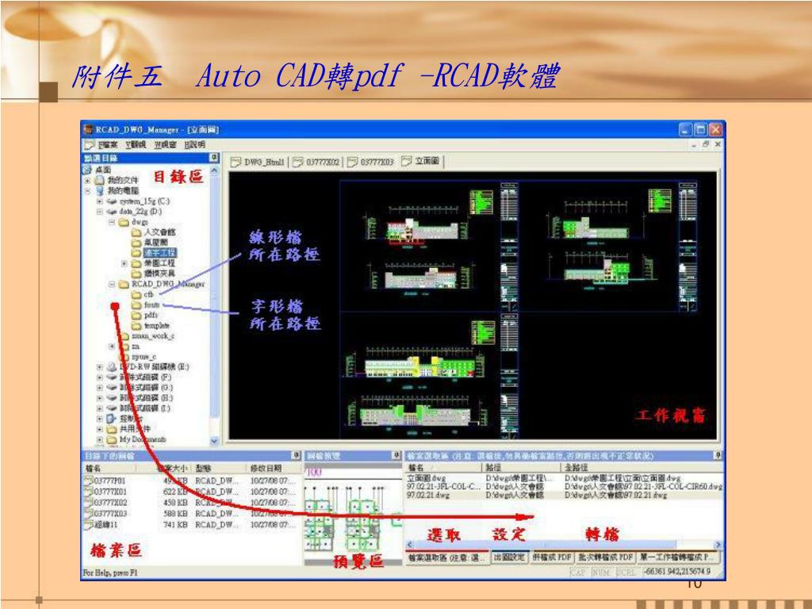The height and width of the screenshot is (609, 812).
Task: Sort file list by 修改日期 column header
Action: coord(274,468)
